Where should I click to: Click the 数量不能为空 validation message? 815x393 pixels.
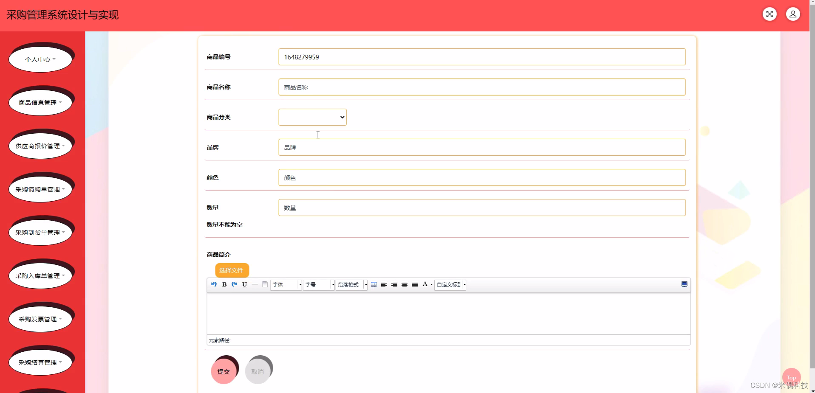point(224,225)
